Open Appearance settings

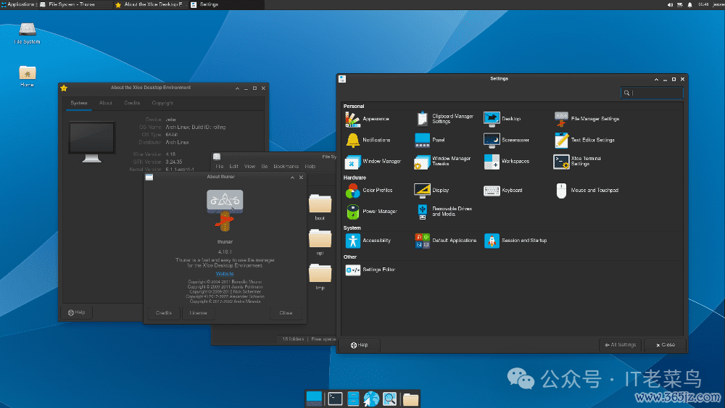click(x=368, y=120)
